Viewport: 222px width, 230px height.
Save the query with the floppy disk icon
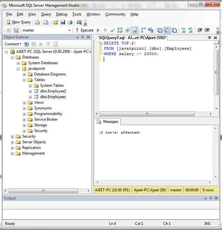pyautogui.click(x=63, y=22)
